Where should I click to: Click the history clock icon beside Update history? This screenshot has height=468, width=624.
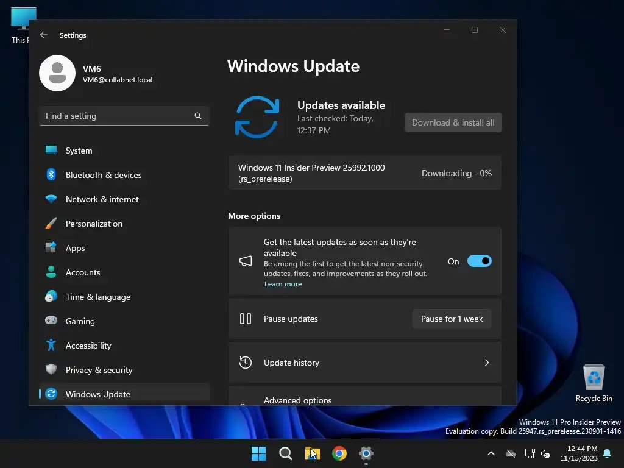[x=246, y=363]
